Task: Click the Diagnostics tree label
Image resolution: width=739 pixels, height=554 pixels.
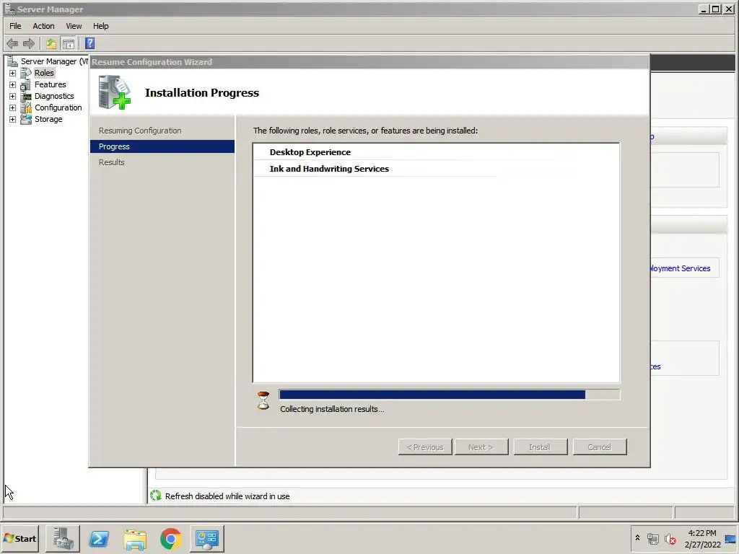Action: (x=54, y=96)
